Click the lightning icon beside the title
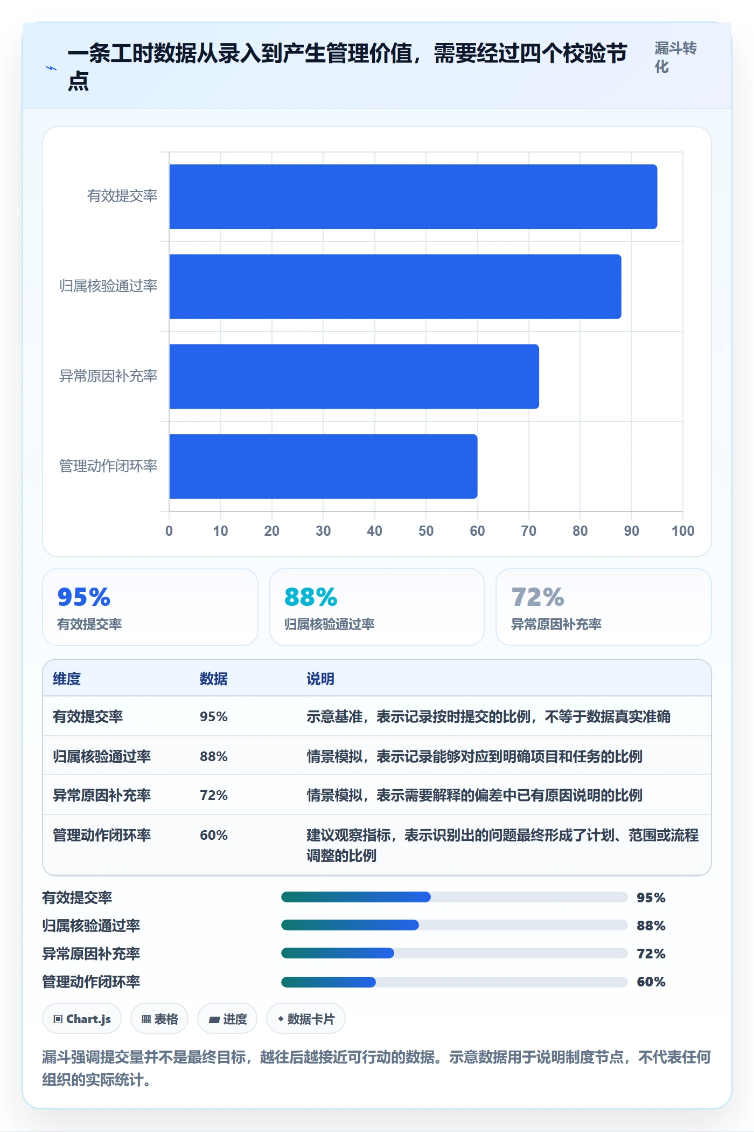Image resolution: width=754 pixels, height=1132 pixels. [51, 68]
